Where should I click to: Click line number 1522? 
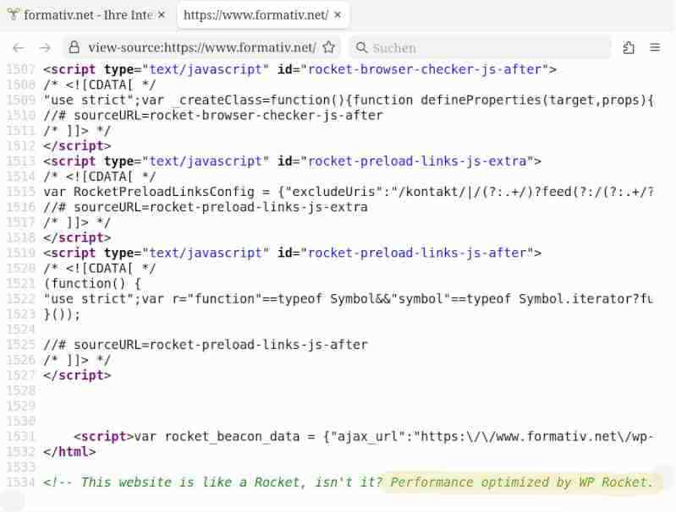point(20,299)
